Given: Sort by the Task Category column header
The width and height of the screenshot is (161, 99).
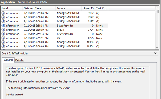Looking at the screenshot, I should click(101, 9).
